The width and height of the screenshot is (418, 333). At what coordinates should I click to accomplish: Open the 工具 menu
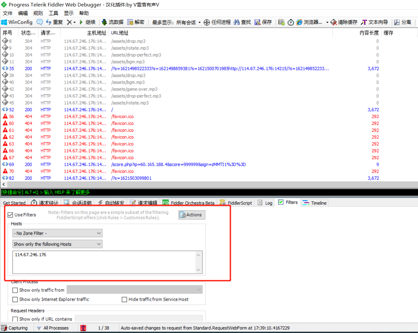click(53, 13)
